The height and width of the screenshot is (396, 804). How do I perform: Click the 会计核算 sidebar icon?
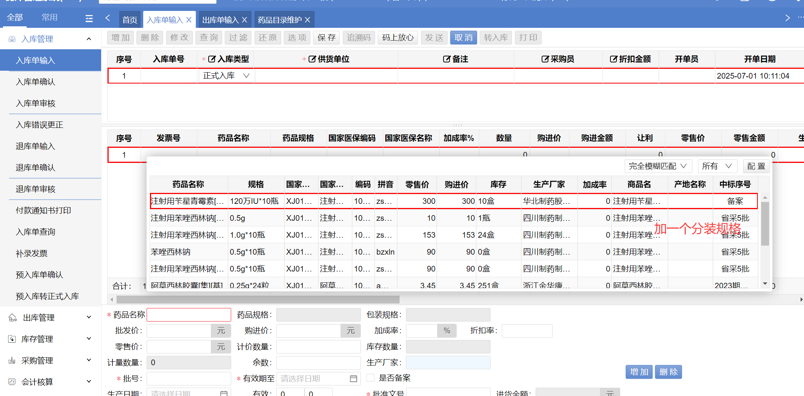click(x=12, y=382)
